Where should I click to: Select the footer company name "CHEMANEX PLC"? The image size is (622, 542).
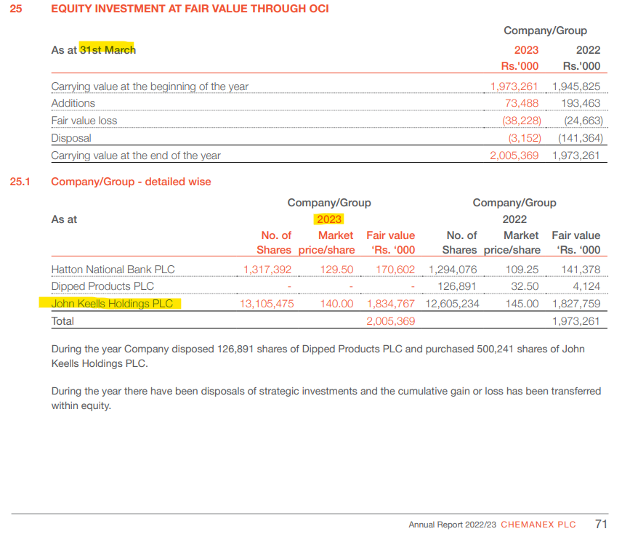coord(538,525)
